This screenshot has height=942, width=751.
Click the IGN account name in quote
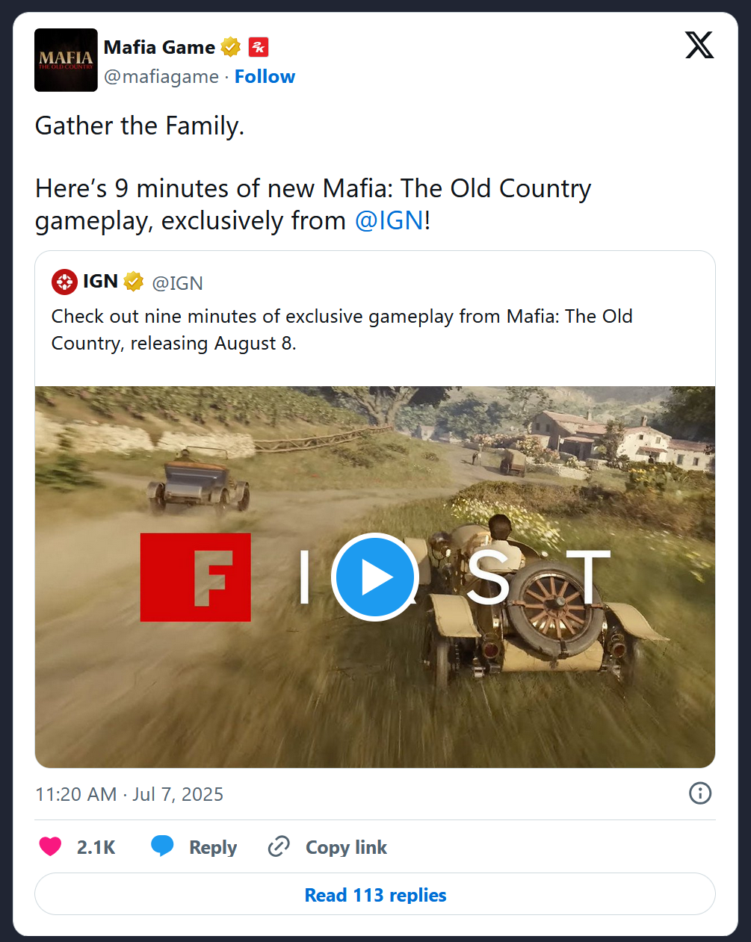click(x=100, y=282)
